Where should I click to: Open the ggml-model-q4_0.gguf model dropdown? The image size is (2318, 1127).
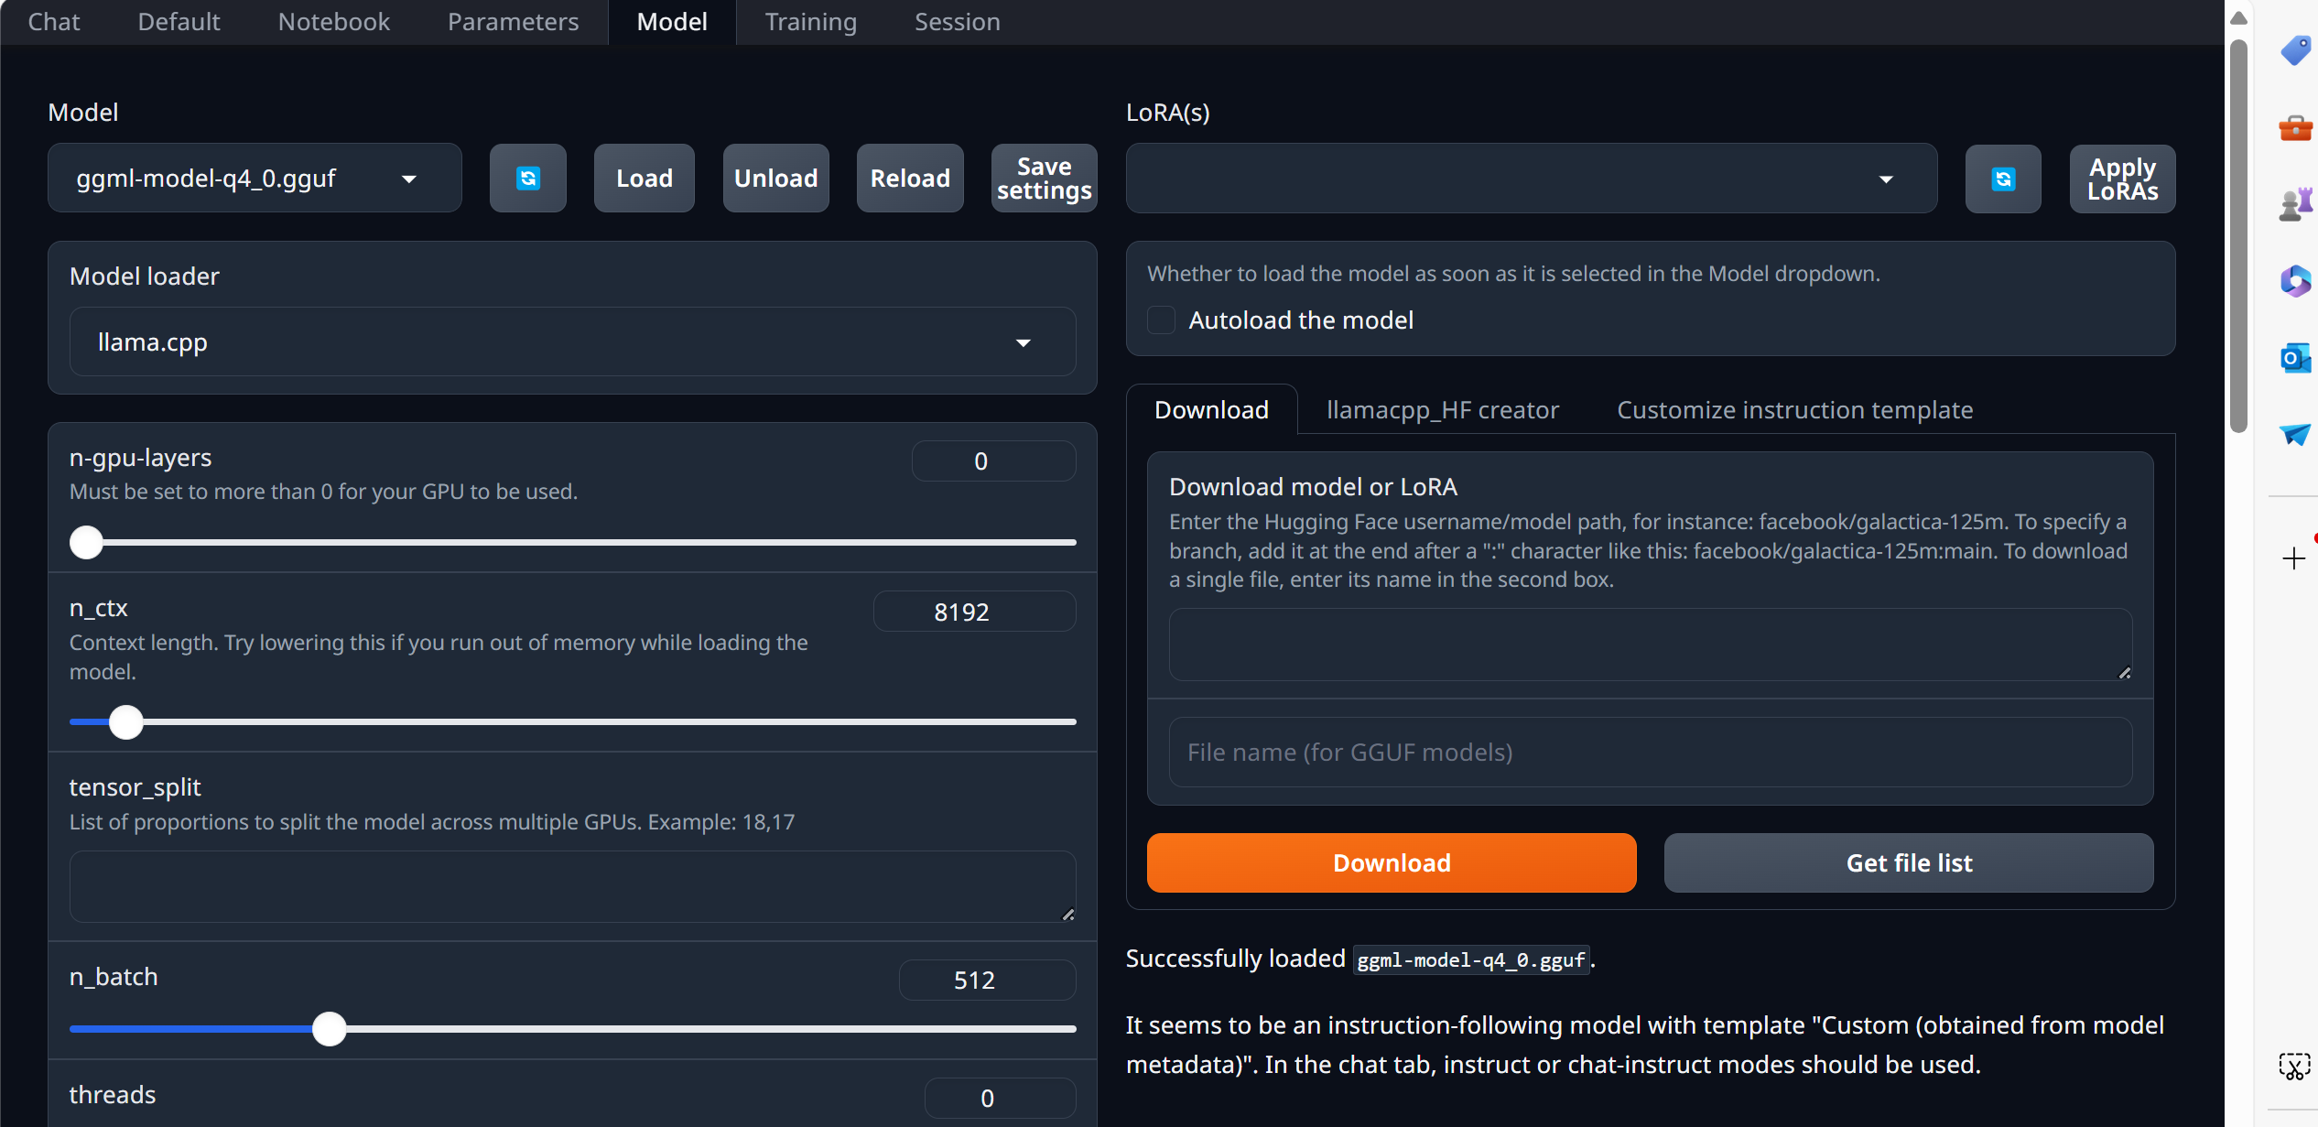255,179
